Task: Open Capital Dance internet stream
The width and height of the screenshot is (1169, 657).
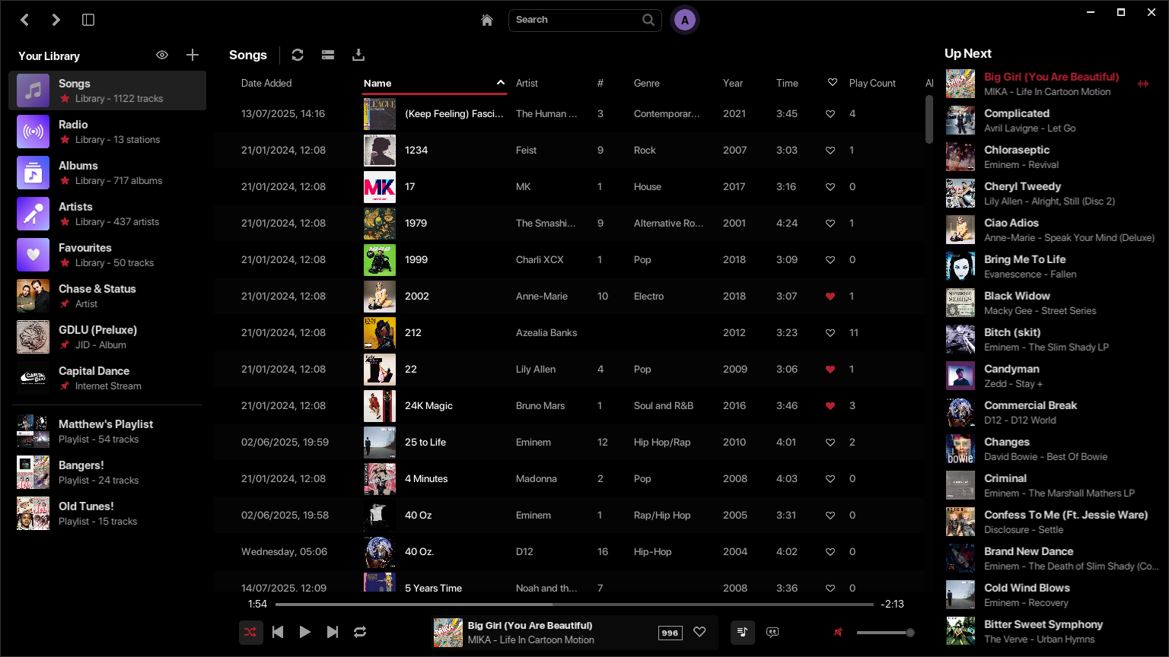Action: 107,378
